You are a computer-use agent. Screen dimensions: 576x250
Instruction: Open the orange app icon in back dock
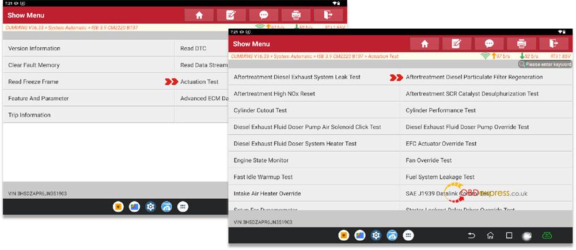[x=118, y=207]
